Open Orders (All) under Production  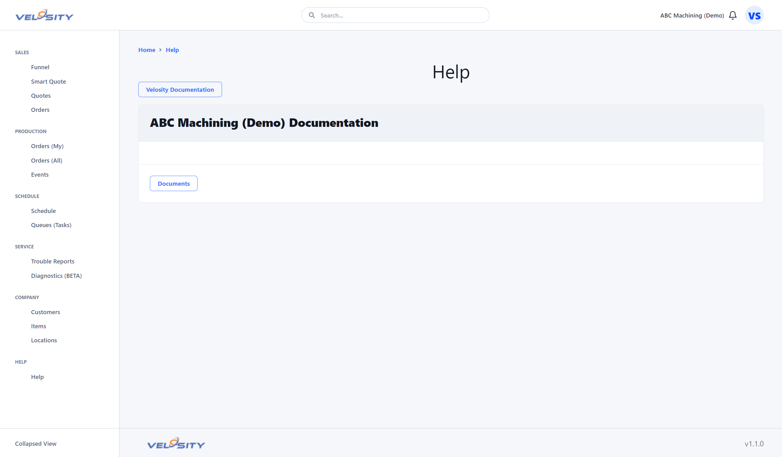tap(46, 161)
